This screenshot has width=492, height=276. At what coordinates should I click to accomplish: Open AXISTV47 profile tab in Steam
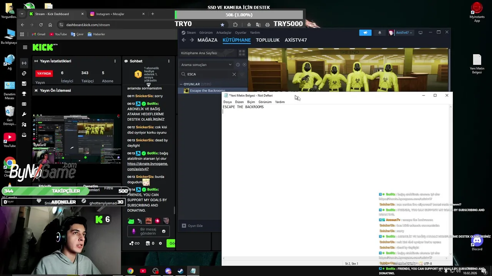[x=296, y=40]
